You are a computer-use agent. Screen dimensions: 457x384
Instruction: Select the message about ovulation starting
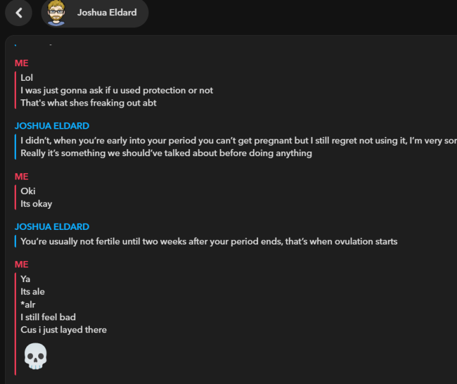point(208,241)
